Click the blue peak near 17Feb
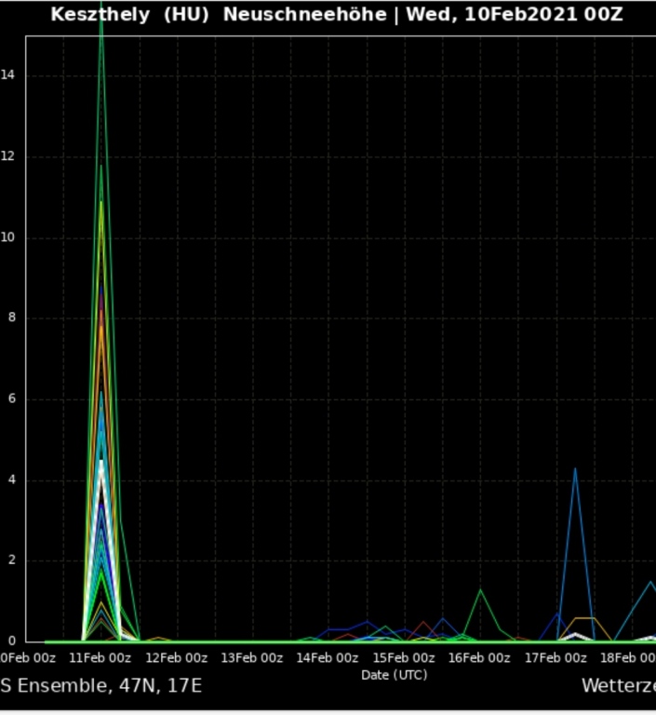656x715 pixels. (x=575, y=469)
